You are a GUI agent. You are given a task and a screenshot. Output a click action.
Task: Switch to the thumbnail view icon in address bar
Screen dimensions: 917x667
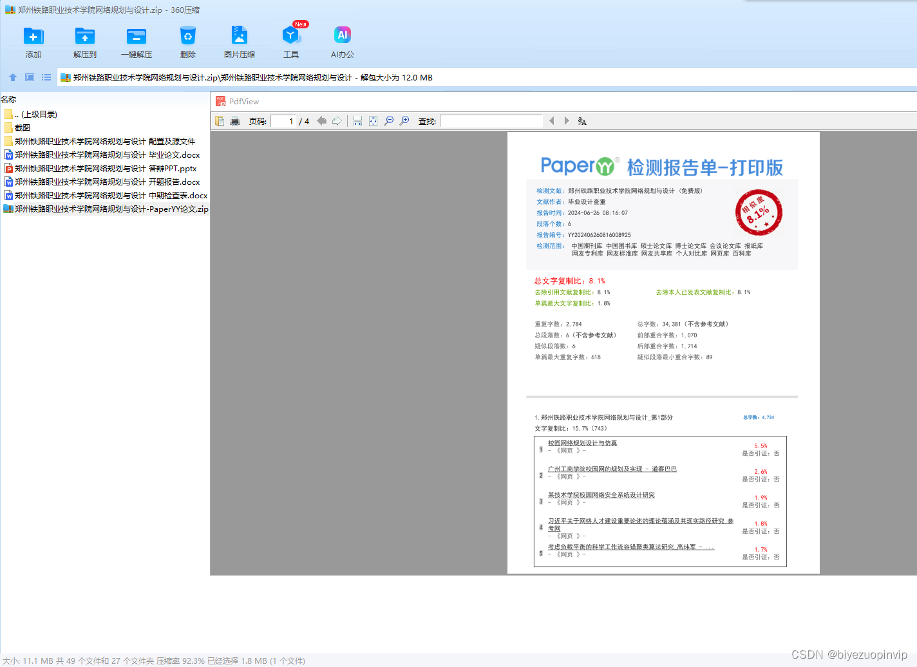click(30, 77)
